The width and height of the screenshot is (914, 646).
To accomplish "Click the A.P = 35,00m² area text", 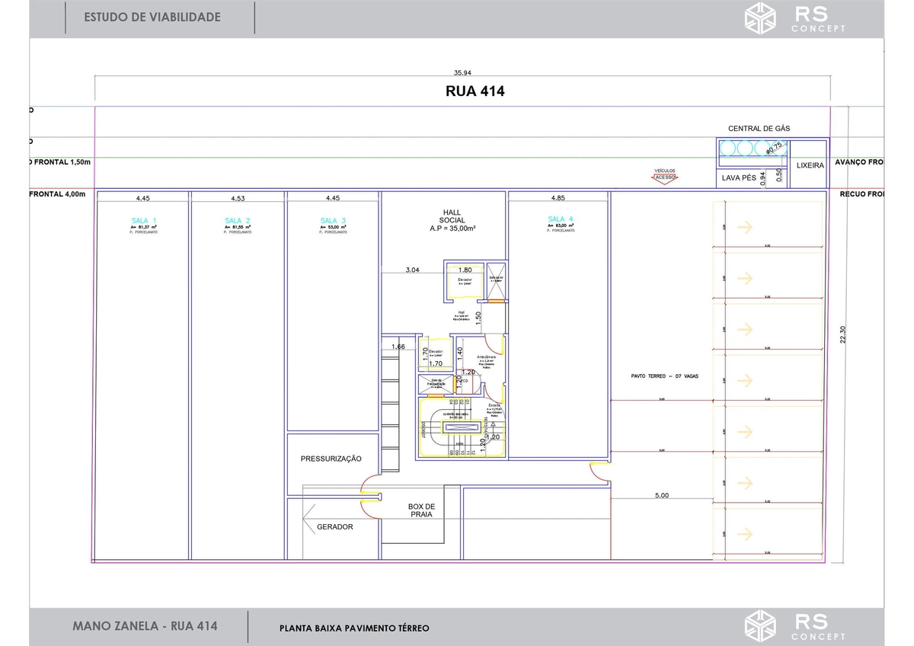I will pyautogui.click(x=452, y=228).
